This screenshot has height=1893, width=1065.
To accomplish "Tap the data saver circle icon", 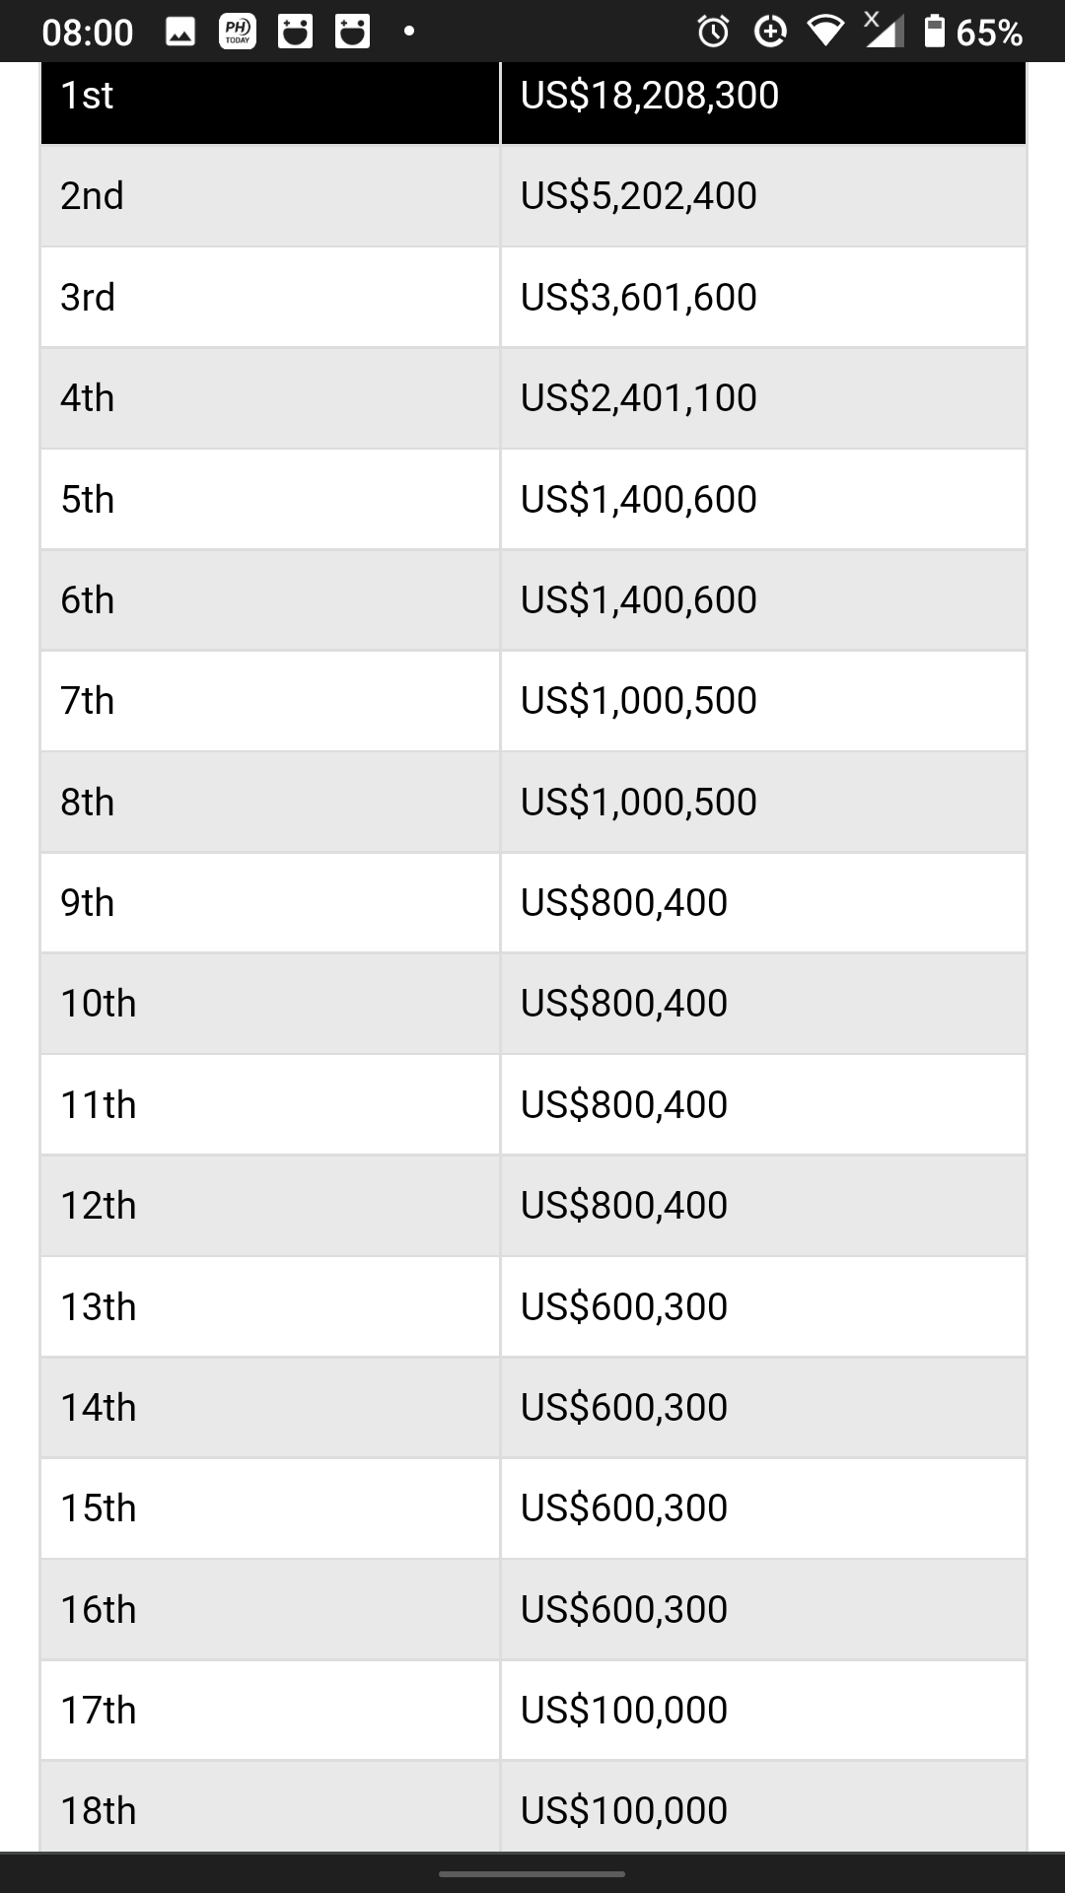I will pos(770,33).
